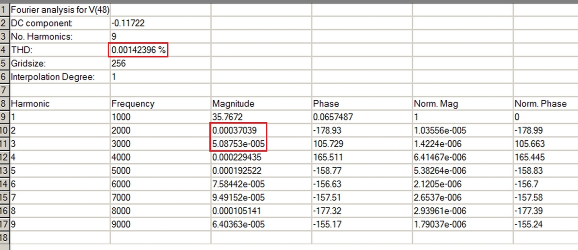
Task: Select the Magnitude column header cell
Action: click(261, 103)
